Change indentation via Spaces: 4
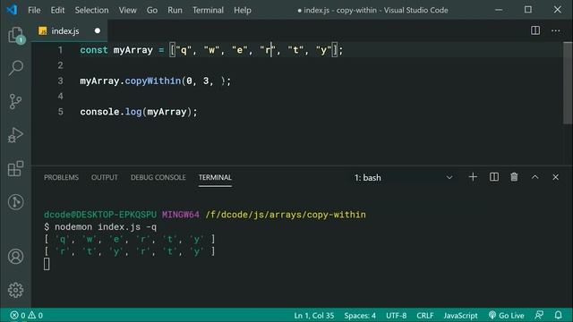The width and height of the screenshot is (573, 322). tap(360, 315)
